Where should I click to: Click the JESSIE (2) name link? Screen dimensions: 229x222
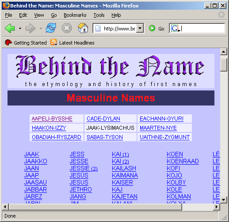click(84, 169)
